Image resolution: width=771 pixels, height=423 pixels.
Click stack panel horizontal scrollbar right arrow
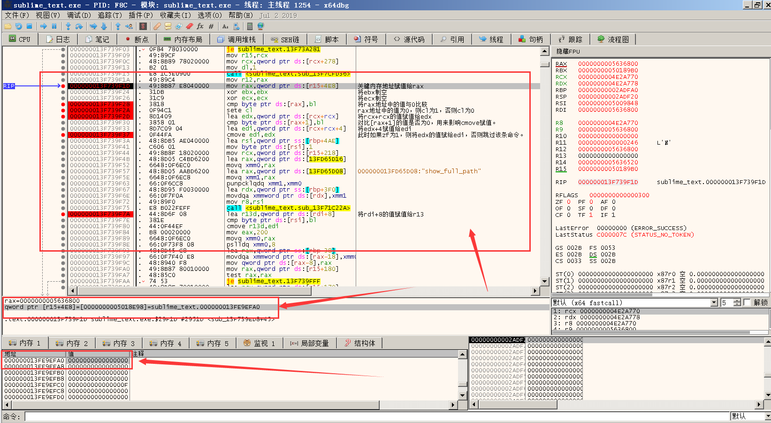(x=759, y=404)
